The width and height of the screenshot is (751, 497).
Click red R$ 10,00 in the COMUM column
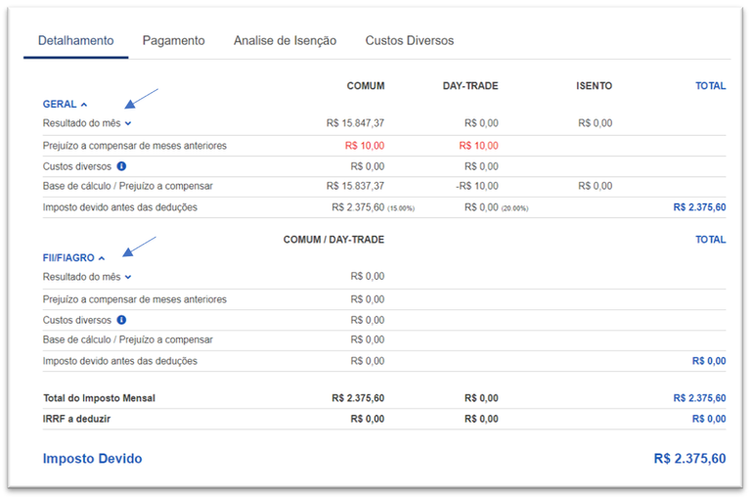(x=365, y=146)
